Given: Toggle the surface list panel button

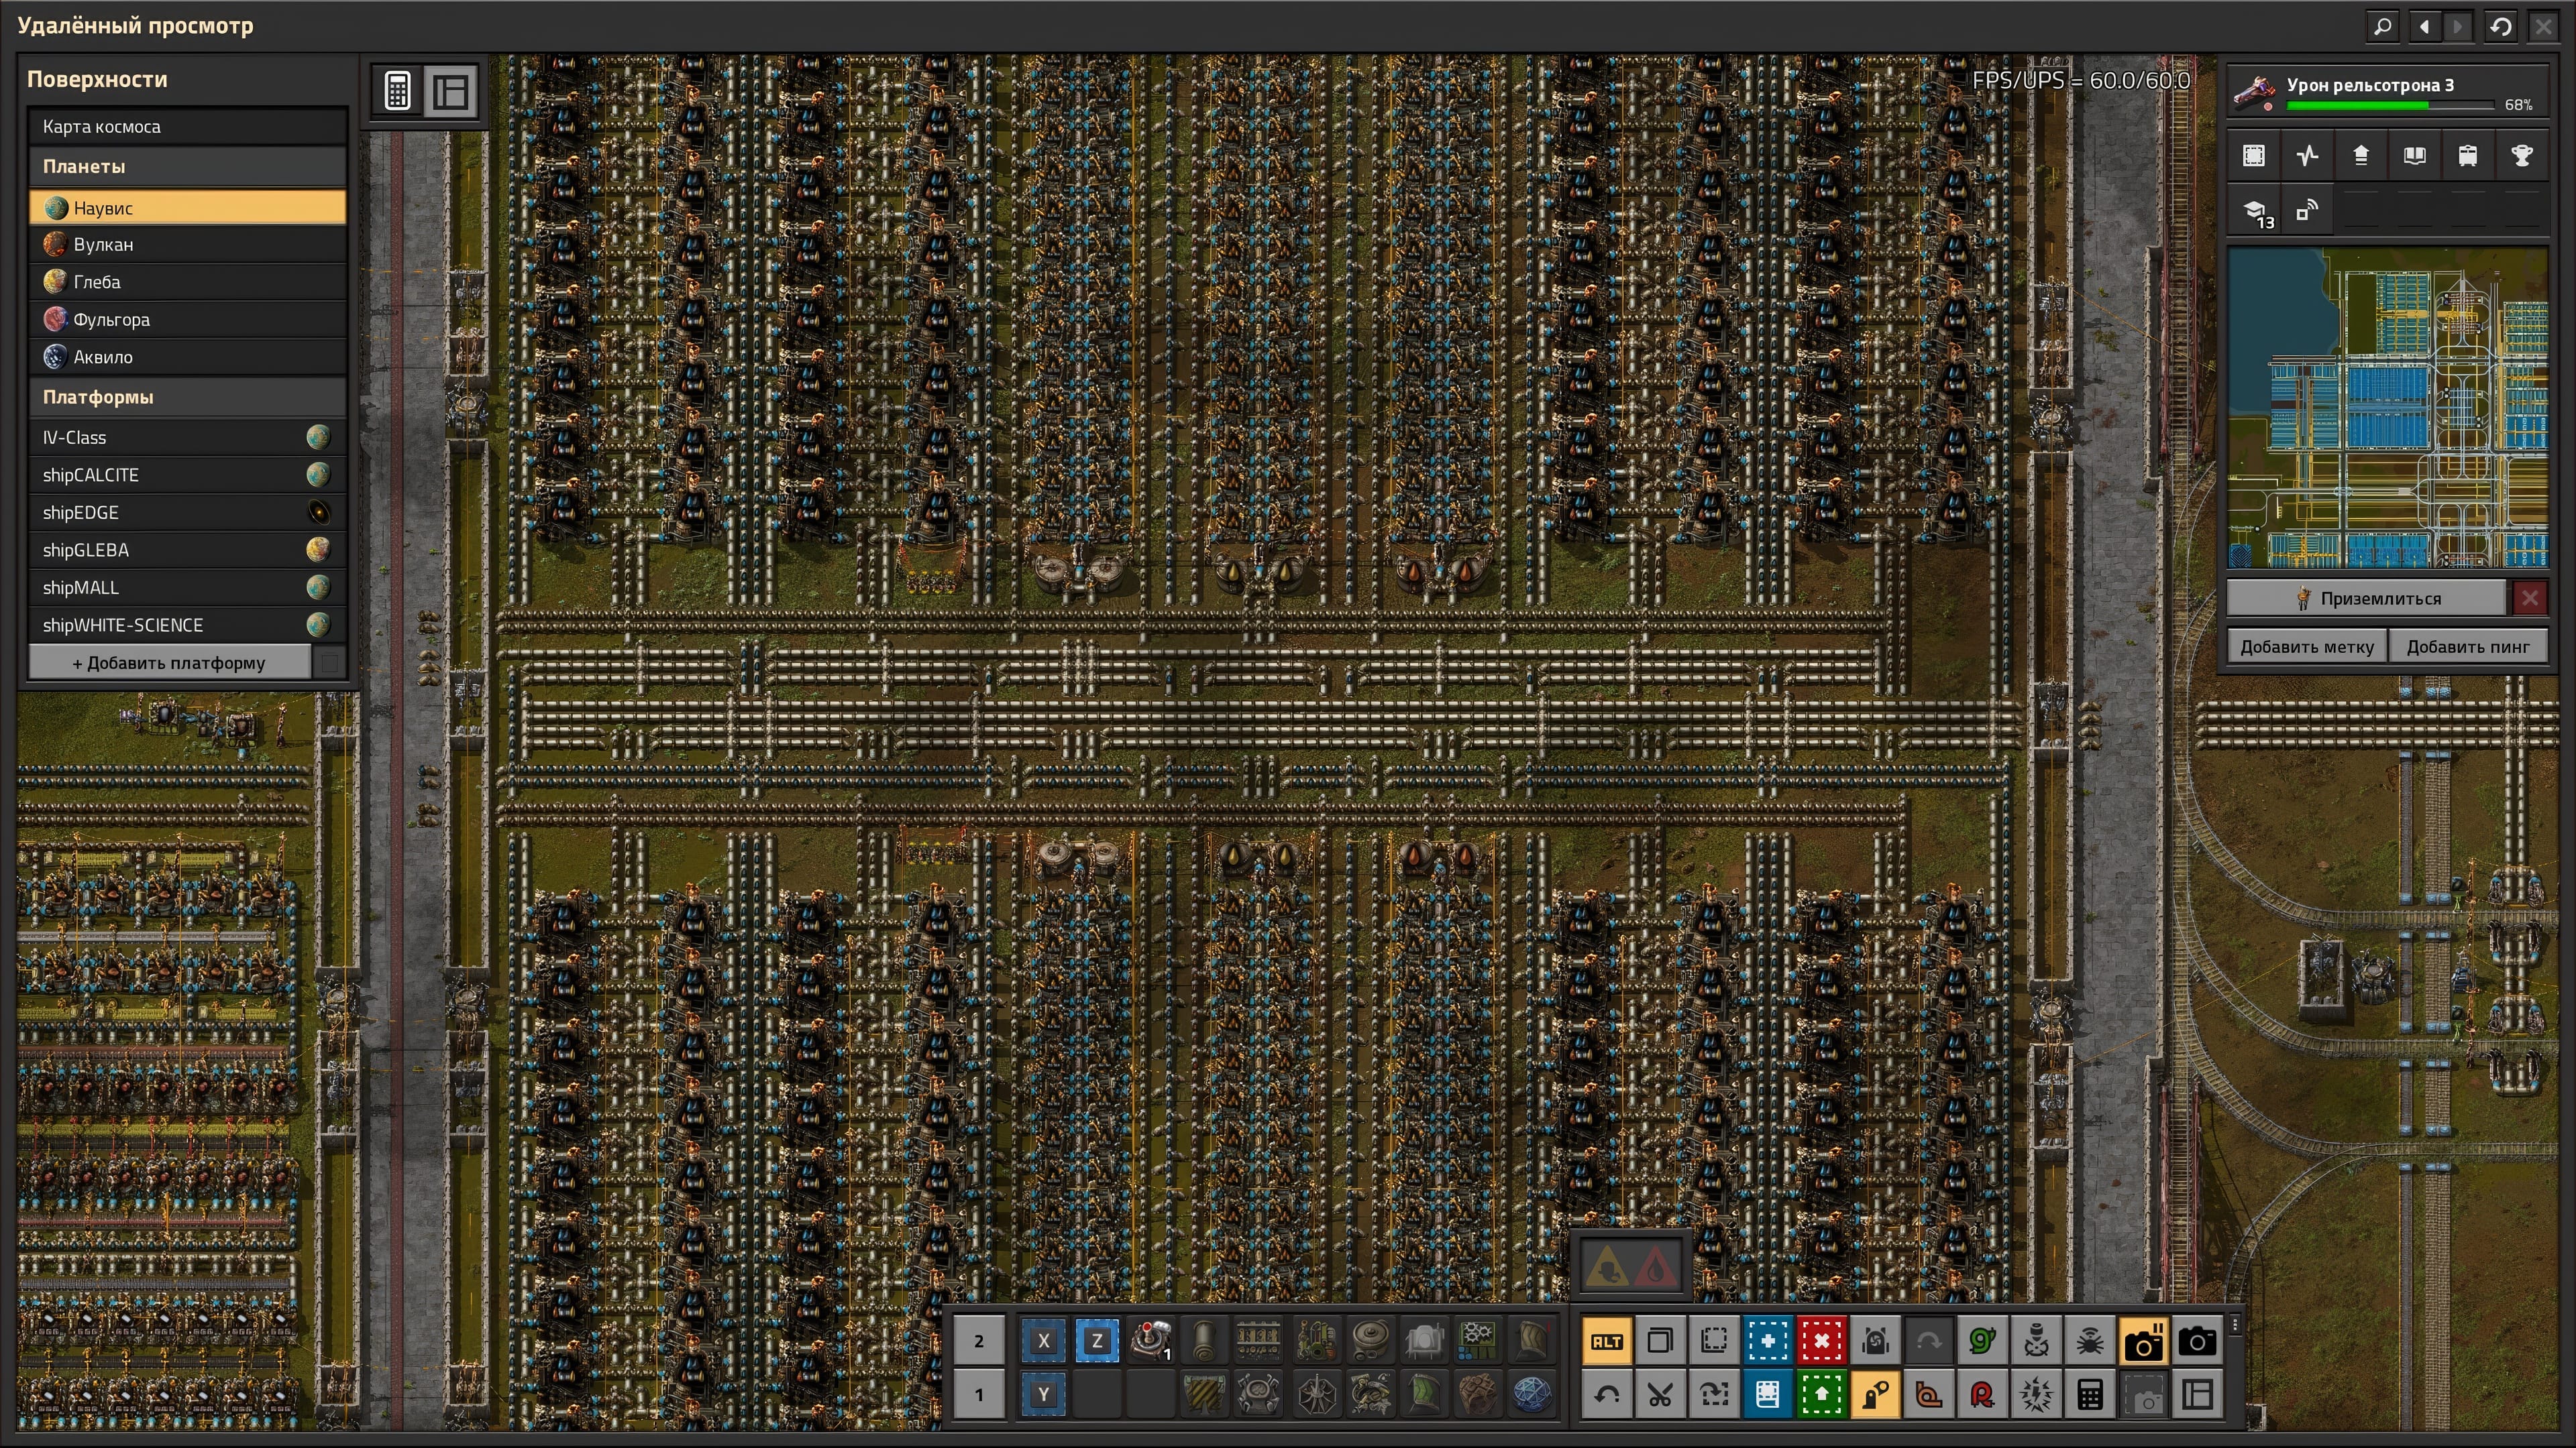Looking at the screenshot, I should tap(451, 92).
